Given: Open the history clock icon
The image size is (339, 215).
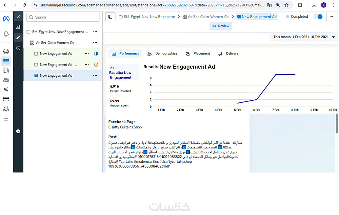Looking at the screenshot, I should (18, 48).
